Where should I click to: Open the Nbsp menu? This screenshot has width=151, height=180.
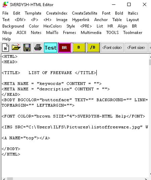(x=7, y=33)
